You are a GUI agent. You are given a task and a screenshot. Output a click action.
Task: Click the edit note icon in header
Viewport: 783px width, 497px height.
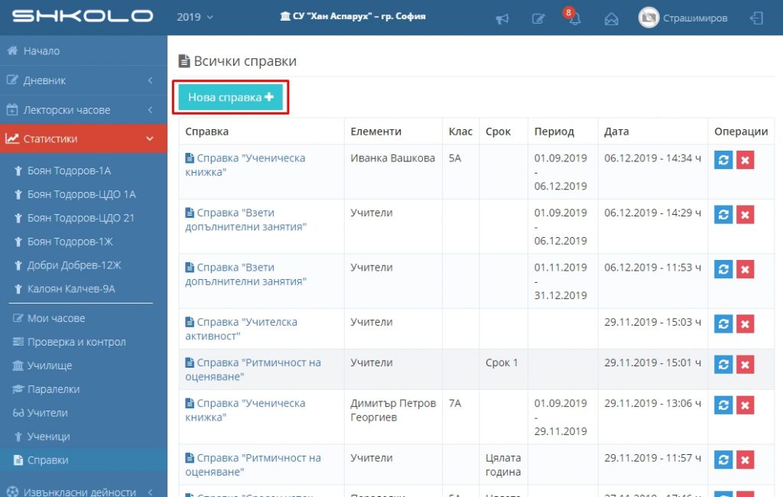(538, 19)
